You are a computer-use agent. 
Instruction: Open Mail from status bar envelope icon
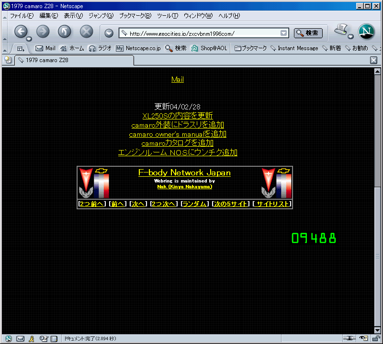coord(20,339)
